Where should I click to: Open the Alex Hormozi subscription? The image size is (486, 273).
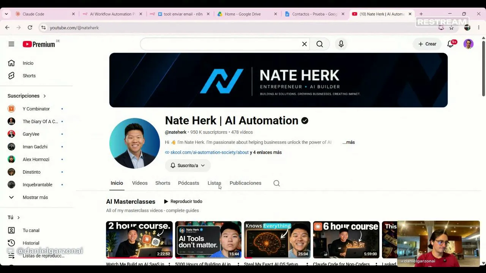pyautogui.click(x=36, y=159)
